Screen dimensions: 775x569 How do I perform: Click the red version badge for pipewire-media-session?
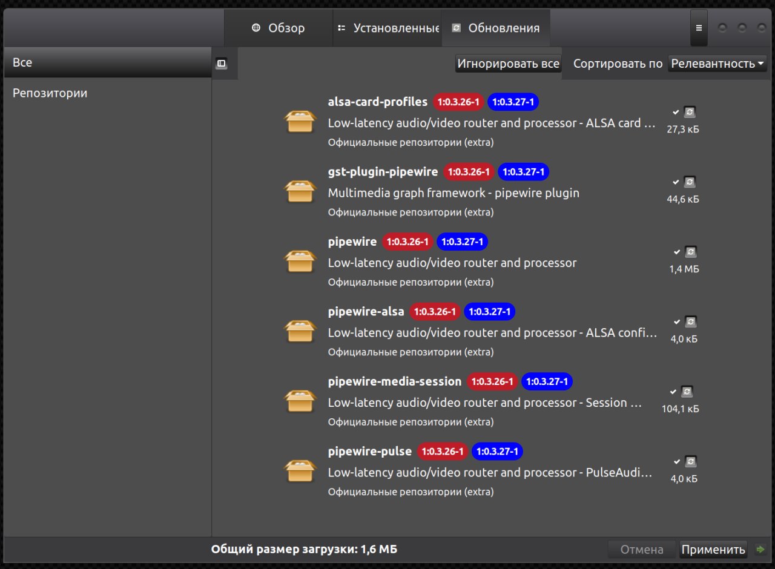pos(492,382)
